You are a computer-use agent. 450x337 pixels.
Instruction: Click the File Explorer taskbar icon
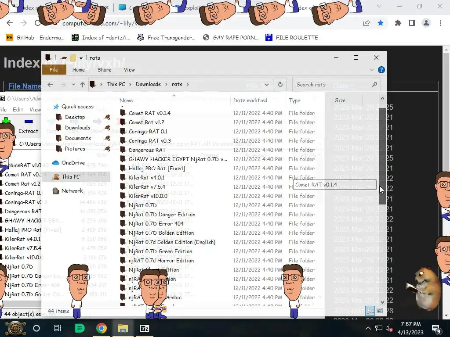tap(123, 328)
